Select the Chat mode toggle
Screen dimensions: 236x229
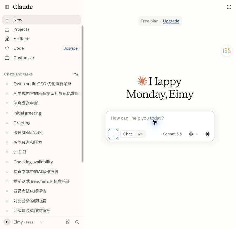tap(127, 134)
